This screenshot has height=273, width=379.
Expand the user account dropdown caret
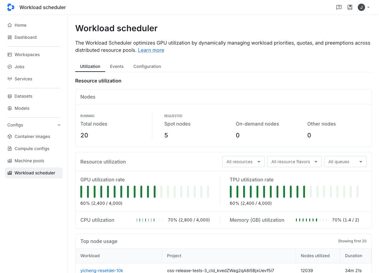368,7
